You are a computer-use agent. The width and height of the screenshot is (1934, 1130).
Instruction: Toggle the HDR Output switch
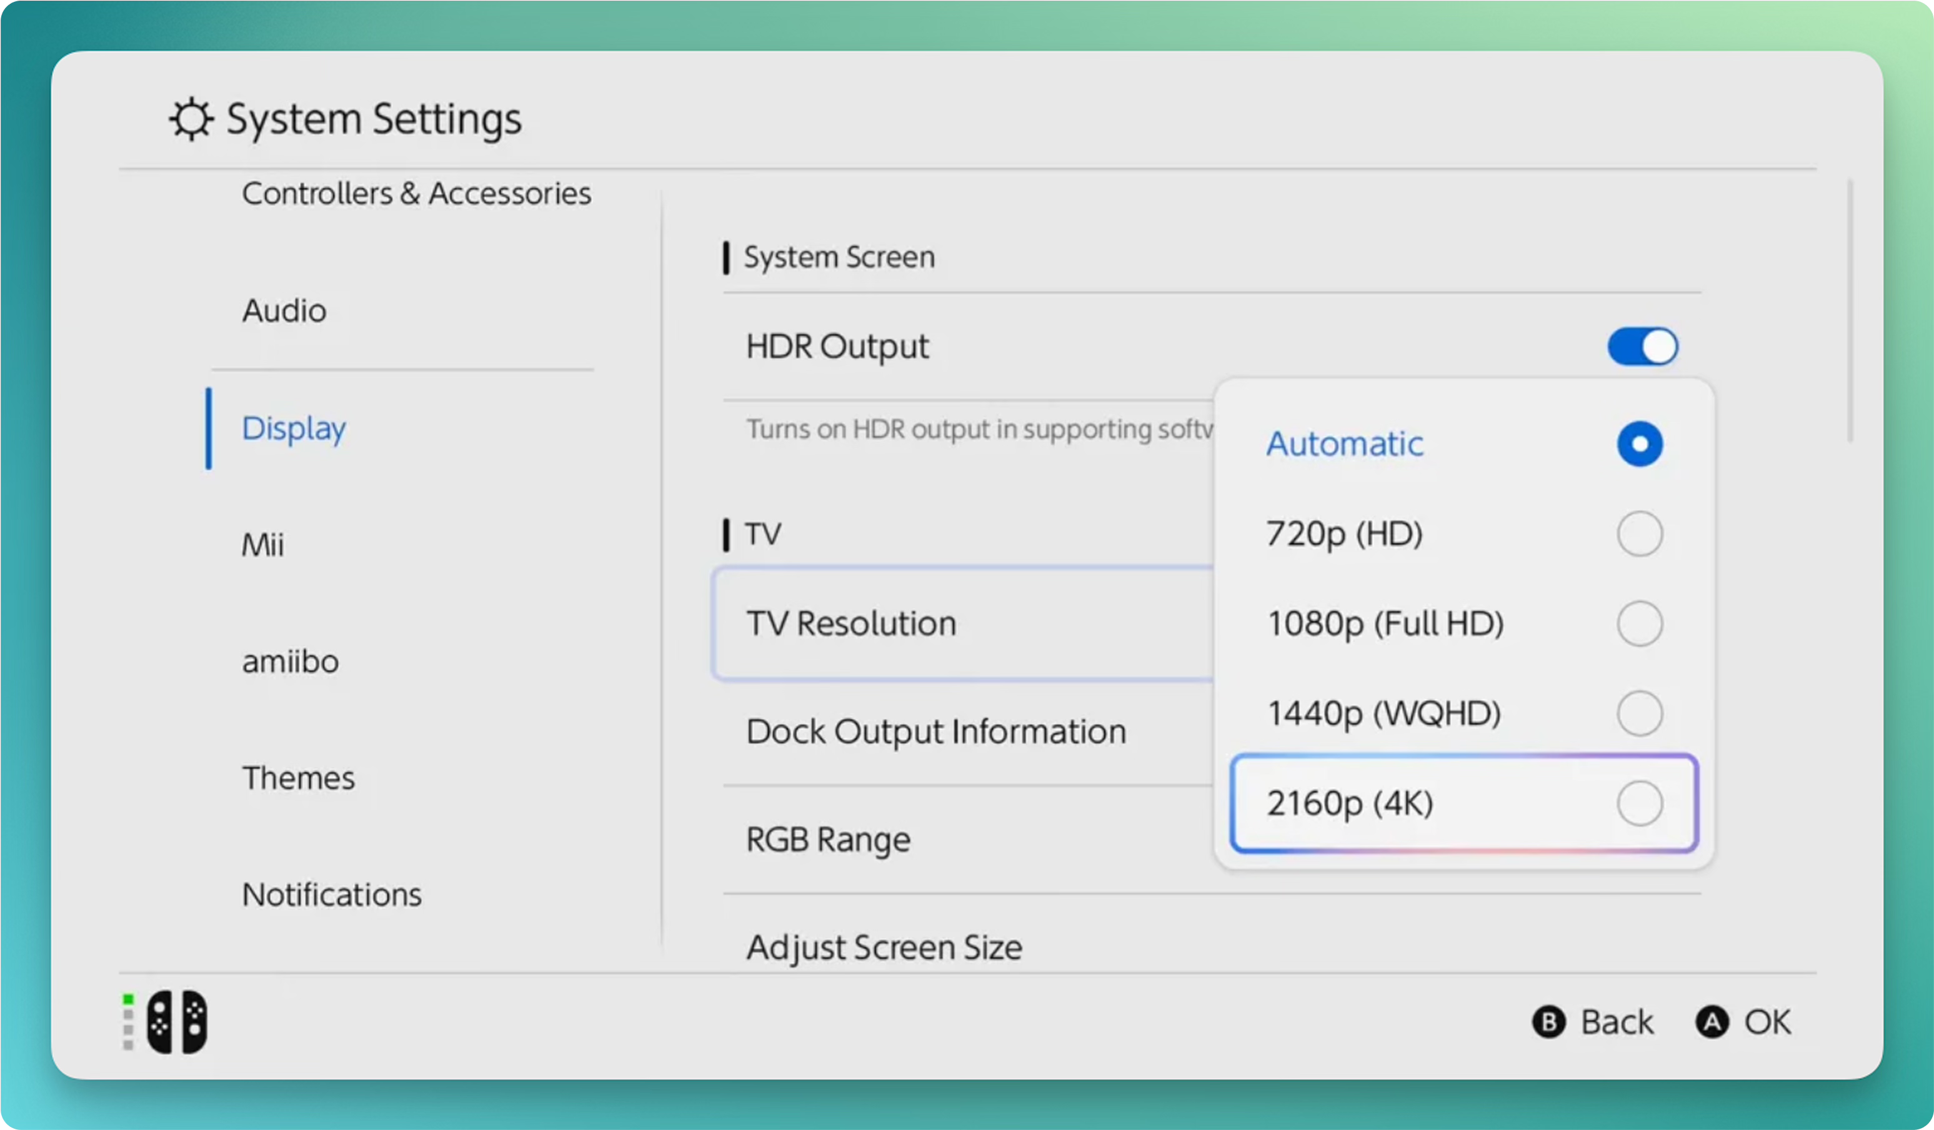1642,347
